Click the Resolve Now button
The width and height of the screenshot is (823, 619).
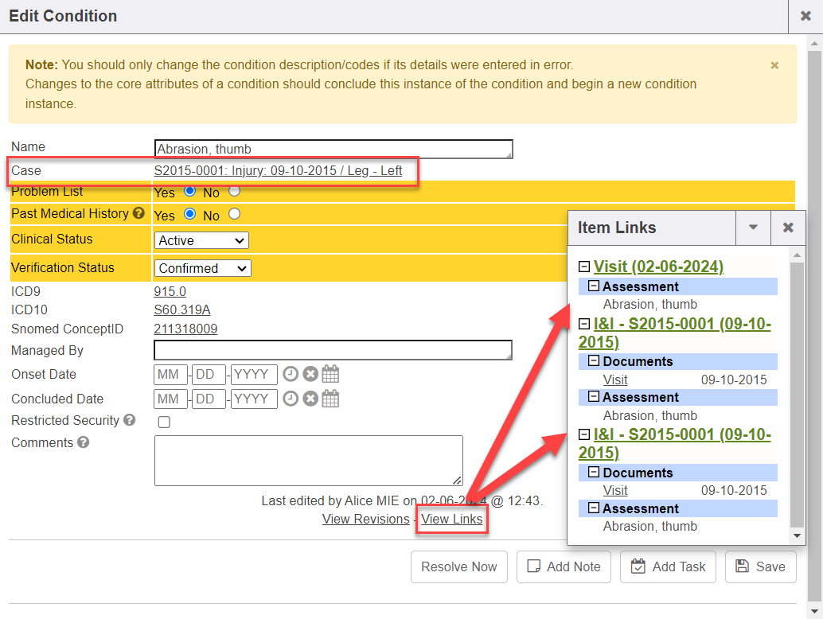click(458, 566)
